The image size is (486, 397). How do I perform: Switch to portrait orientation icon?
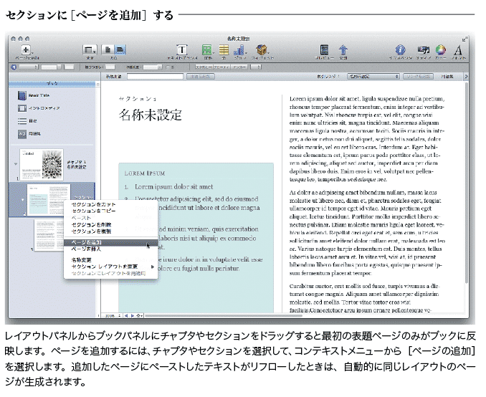[x=108, y=50]
